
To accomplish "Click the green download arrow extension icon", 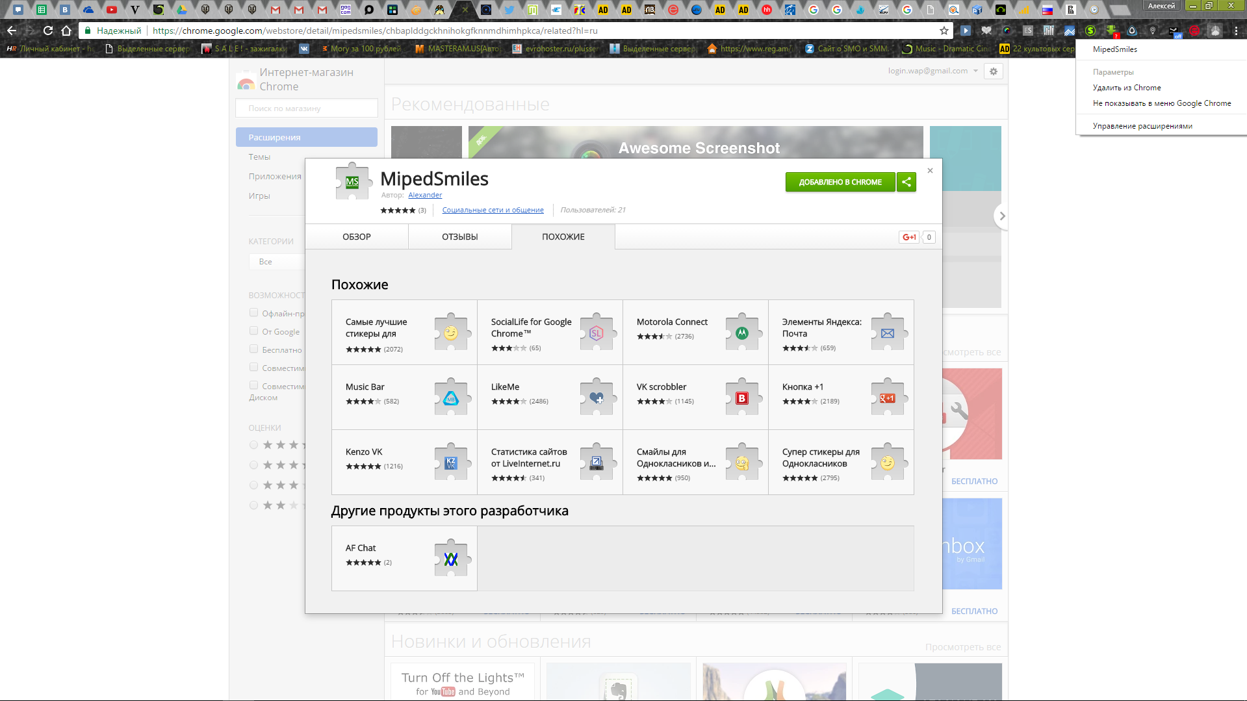I will click(x=1112, y=31).
